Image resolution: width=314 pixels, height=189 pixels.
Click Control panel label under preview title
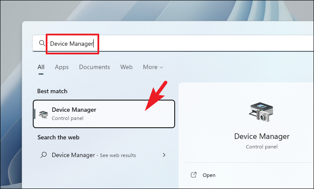262,147
